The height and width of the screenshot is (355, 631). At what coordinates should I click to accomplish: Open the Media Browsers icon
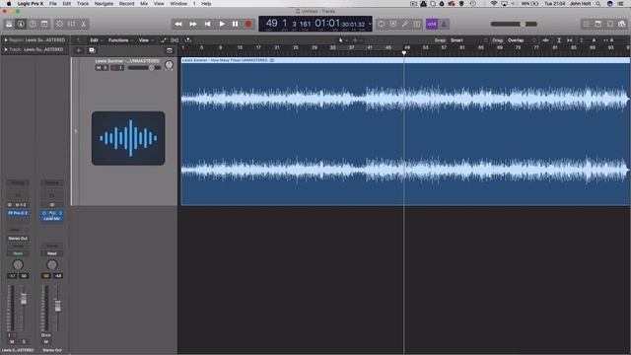(x=622, y=24)
